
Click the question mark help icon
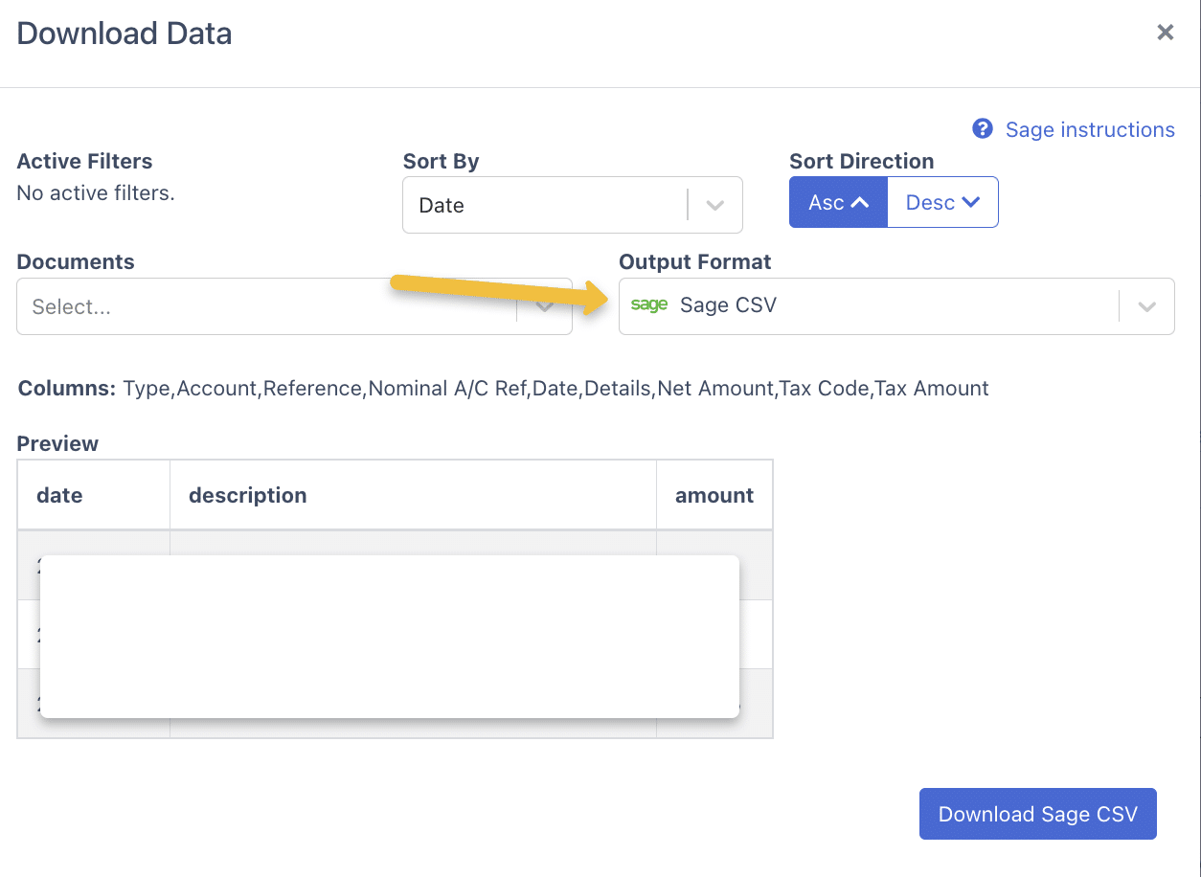coord(983,129)
